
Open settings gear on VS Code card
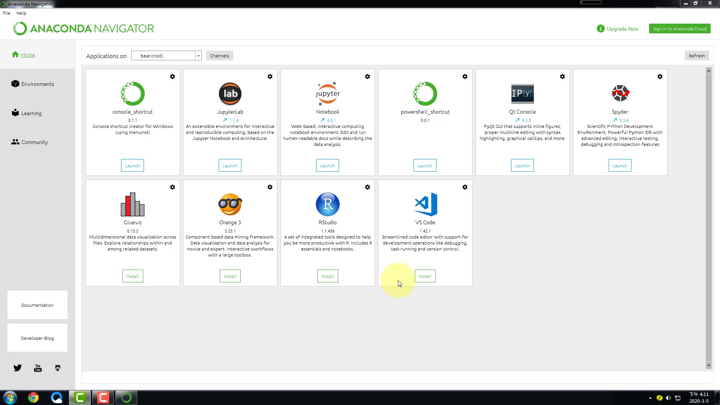coord(465,187)
